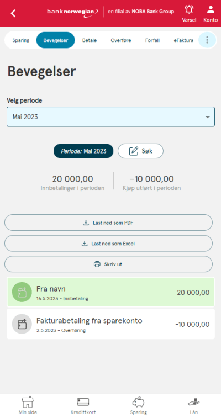
Task: Click Last ned som PDF
Action: 108,223
